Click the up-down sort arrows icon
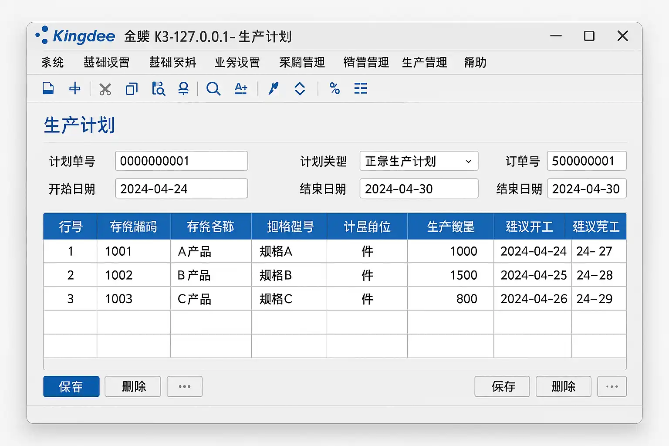This screenshot has width=669, height=446. click(300, 89)
